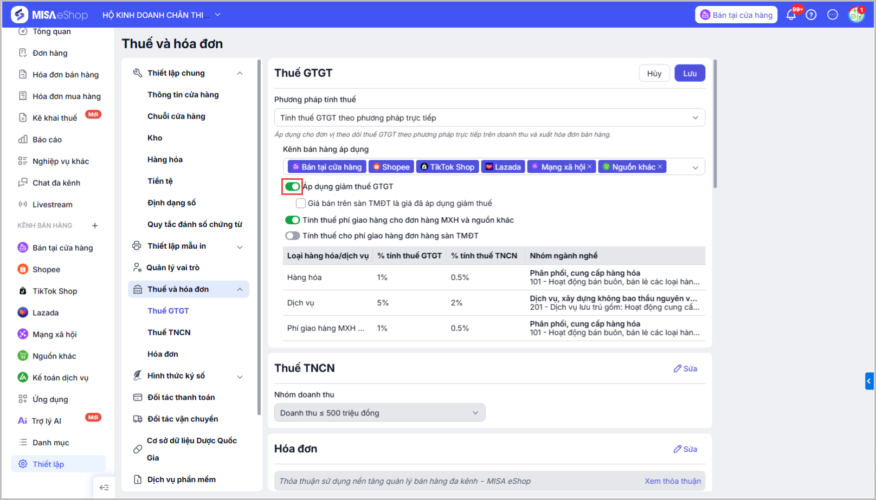Click the Báo cáo chart icon

click(23, 139)
